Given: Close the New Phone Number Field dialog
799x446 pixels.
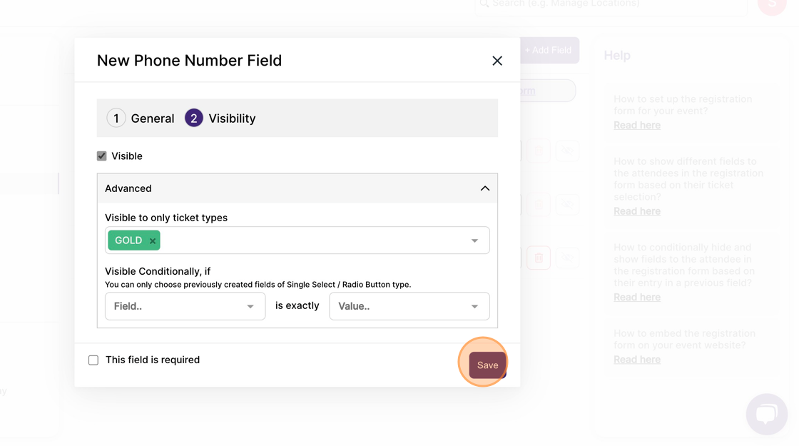Looking at the screenshot, I should [x=497, y=61].
